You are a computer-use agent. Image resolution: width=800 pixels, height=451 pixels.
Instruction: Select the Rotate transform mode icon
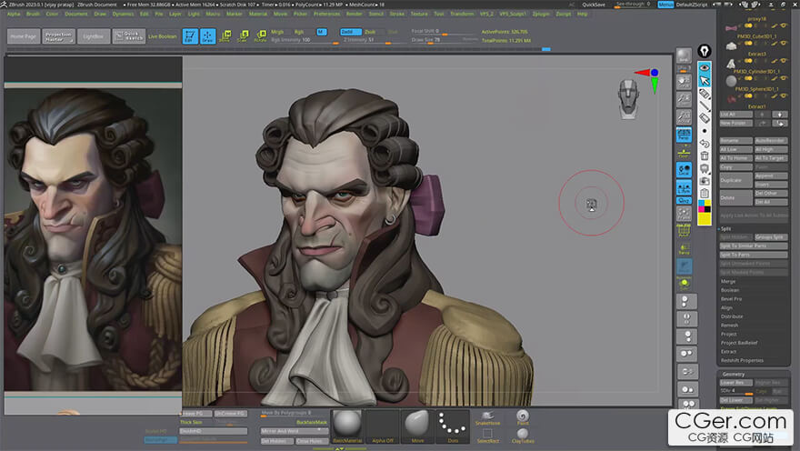point(260,35)
